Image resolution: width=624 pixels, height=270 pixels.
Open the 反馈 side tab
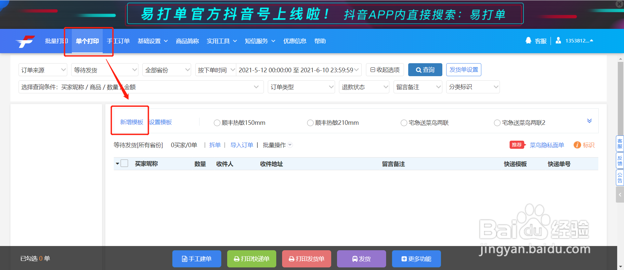coord(620,160)
